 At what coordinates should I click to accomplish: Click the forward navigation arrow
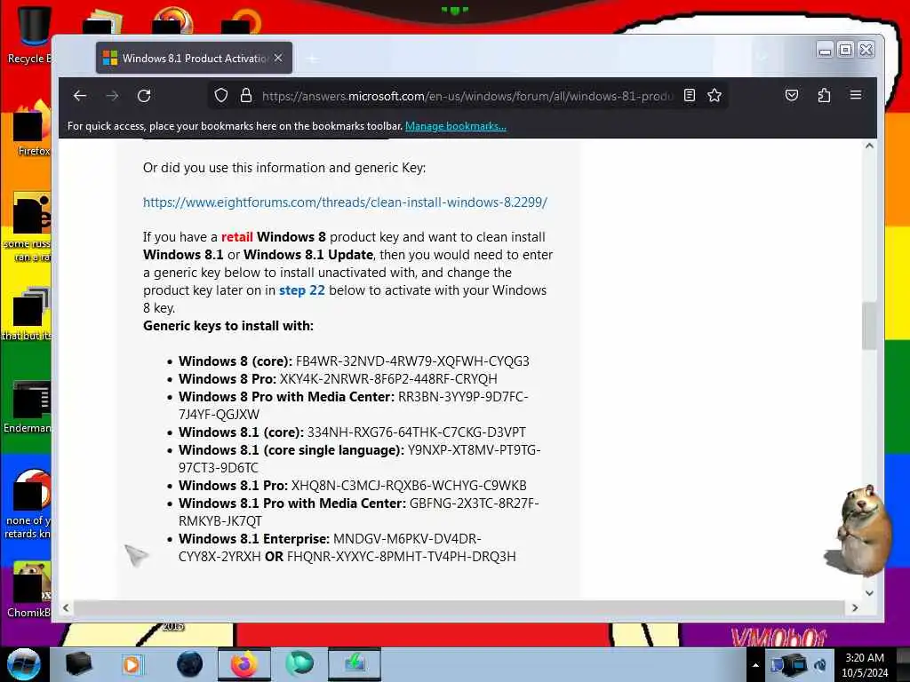(113, 96)
